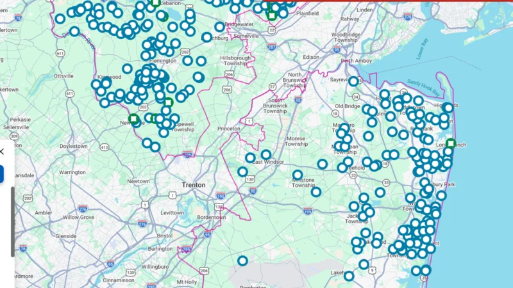Click the Sandy Hook Bay label

(425, 87)
